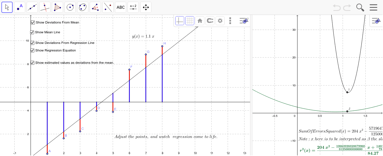Select the Circle with center tool
This screenshot has height=156, width=383.
[x=70, y=7]
